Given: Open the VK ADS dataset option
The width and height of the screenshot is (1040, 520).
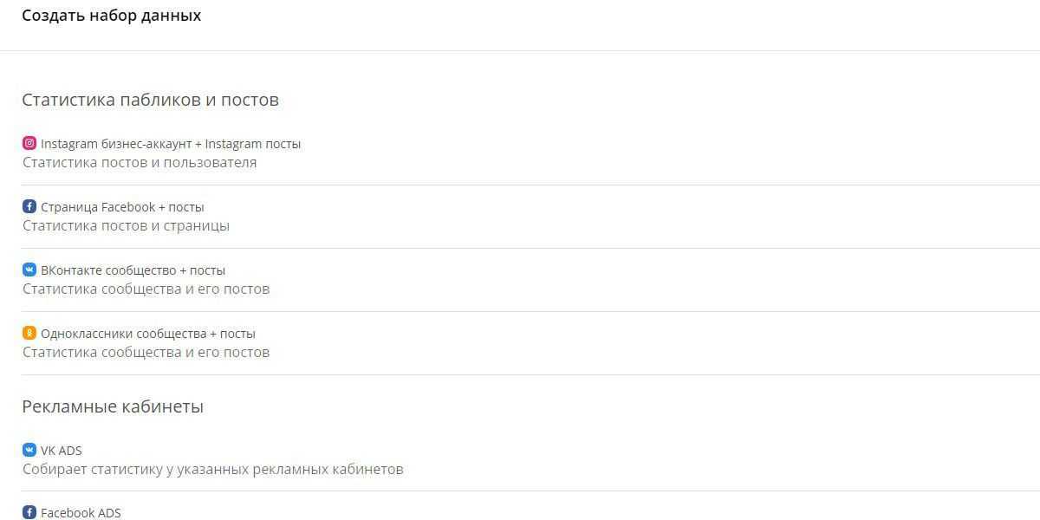Looking at the screenshot, I should pos(62,451).
